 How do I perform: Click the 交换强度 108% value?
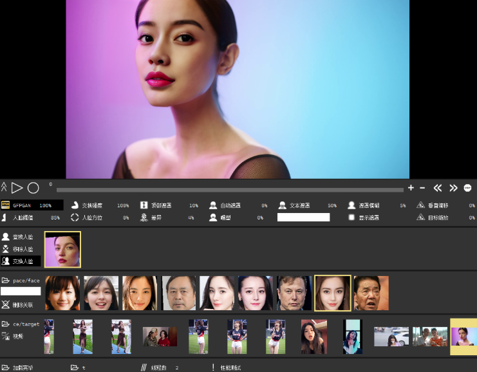pos(123,205)
